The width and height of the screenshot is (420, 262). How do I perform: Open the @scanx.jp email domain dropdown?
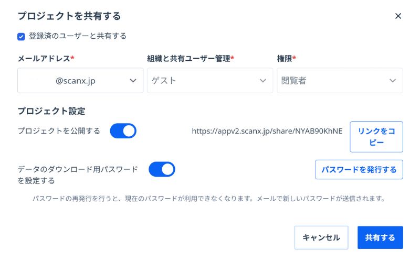click(80, 81)
